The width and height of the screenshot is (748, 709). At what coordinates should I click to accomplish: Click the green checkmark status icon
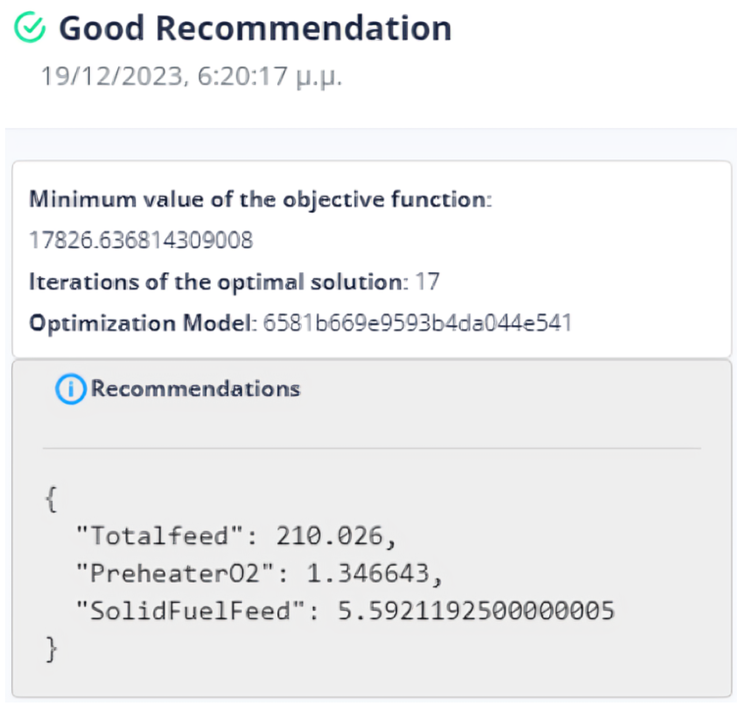(x=30, y=27)
